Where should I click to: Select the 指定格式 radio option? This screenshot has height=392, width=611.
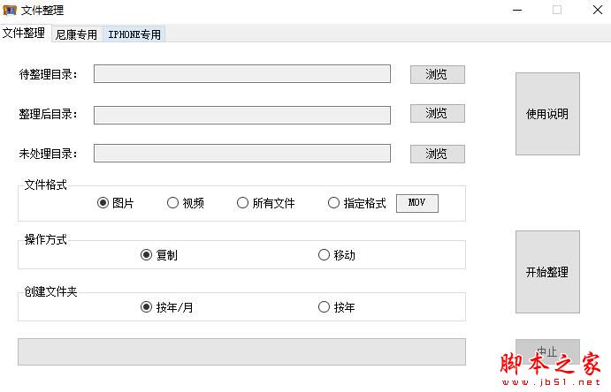point(334,203)
